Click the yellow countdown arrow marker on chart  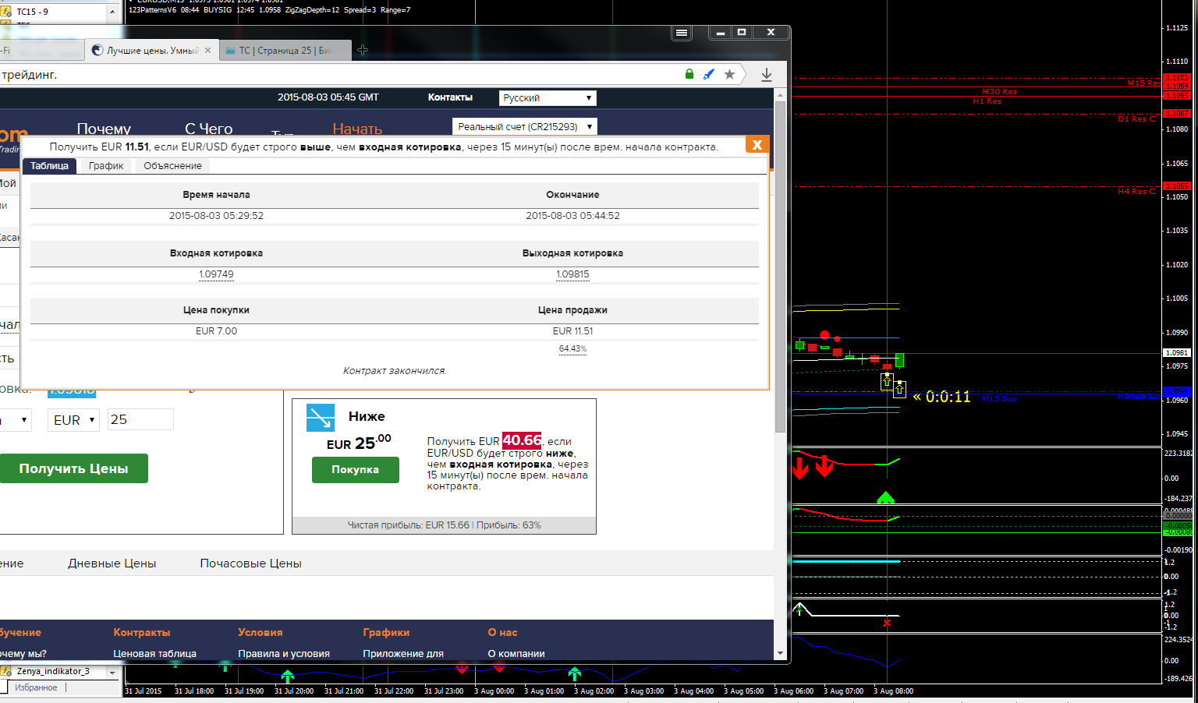coord(918,397)
